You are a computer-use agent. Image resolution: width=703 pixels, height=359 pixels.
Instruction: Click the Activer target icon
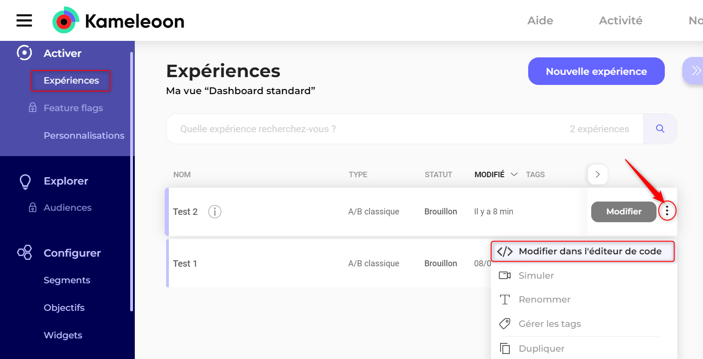(24, 53)
